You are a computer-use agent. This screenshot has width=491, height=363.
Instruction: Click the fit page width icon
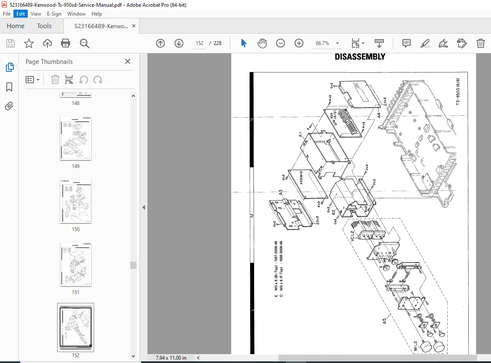click(355, 43)
